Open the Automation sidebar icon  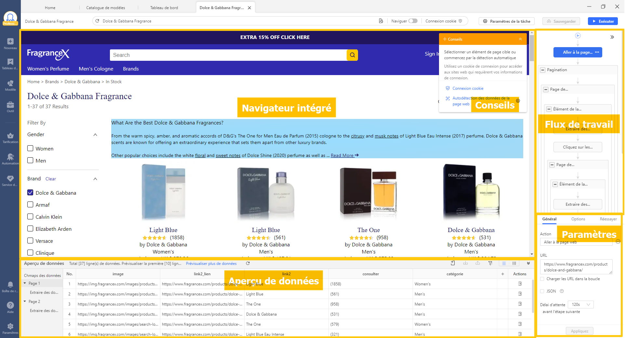coord(10,159)
